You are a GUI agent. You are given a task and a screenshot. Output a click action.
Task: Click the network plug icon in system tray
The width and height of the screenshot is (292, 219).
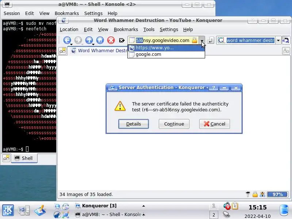(226, 214)
